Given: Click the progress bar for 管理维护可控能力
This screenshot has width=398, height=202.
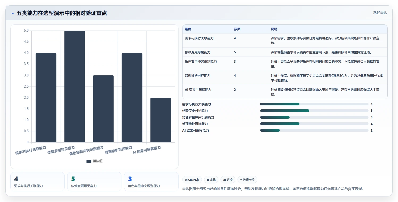Looking at the screenshot, I should coord(314,124).
